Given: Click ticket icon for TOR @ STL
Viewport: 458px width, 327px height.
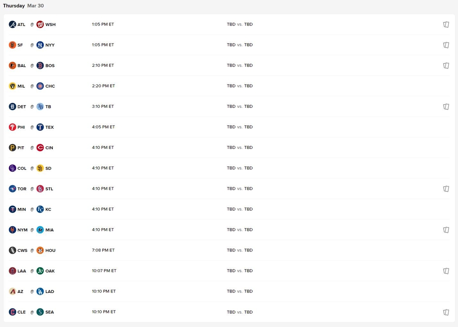Looking at the screenshot, I should click(446, 189).
